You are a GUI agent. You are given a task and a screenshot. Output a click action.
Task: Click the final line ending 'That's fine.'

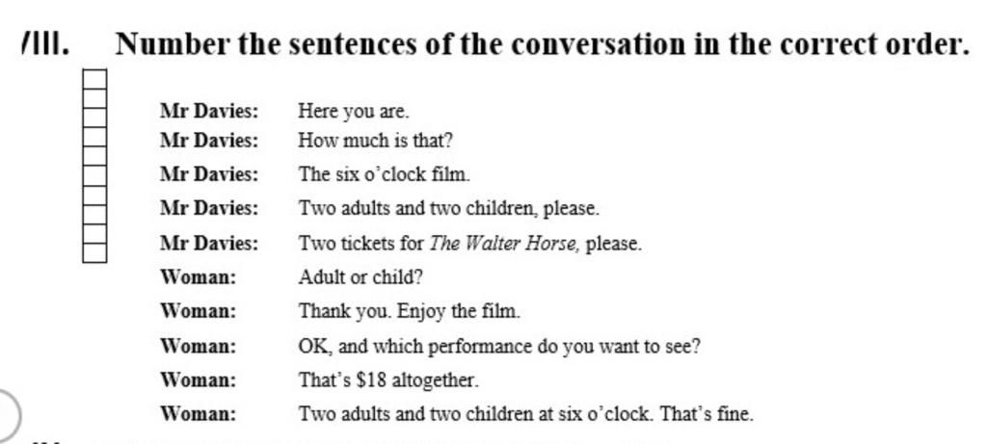[x=525, y=414]
